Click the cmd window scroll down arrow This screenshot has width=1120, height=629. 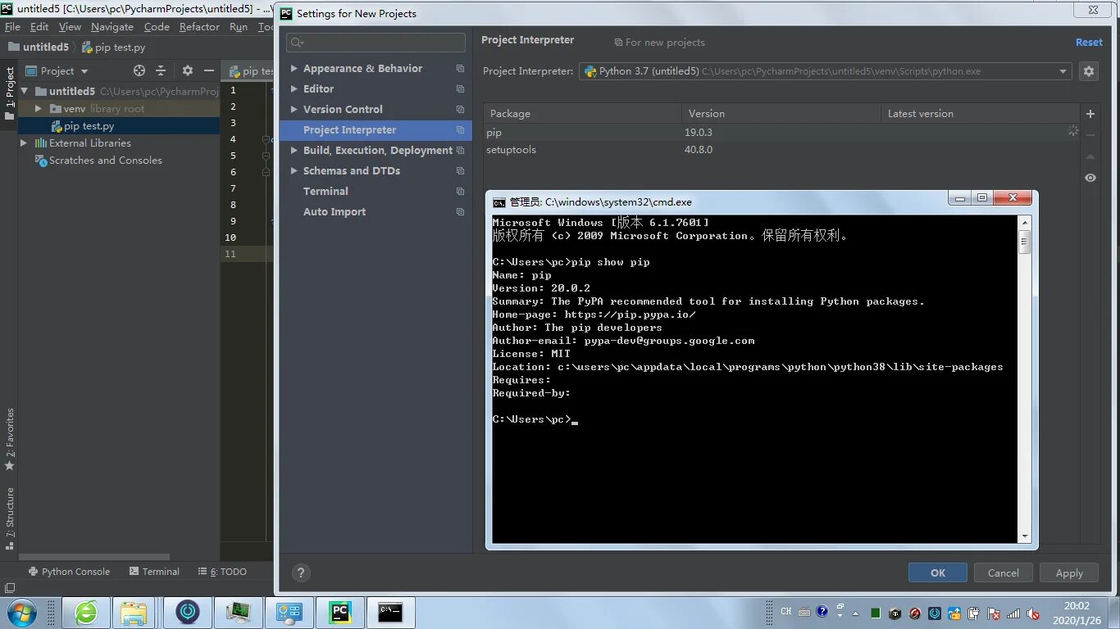[1025, 536]
